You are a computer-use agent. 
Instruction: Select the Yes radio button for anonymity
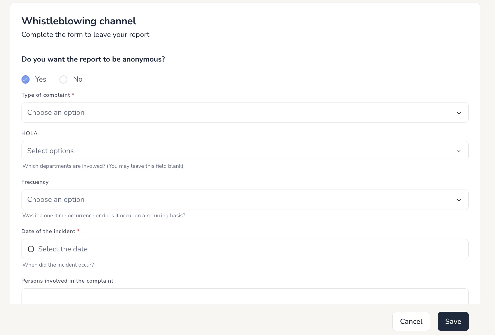click(x=26, y=79)
